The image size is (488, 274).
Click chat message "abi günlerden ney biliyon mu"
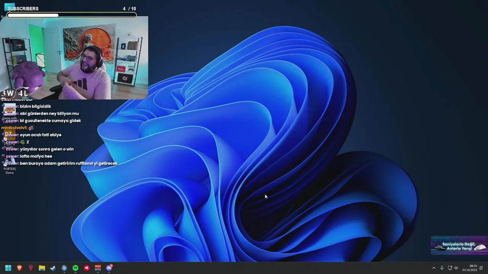coord(49,114)
